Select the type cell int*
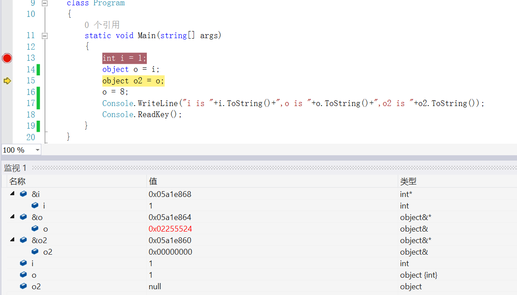This screenshot has width=517, height=295. coord(406,194)
